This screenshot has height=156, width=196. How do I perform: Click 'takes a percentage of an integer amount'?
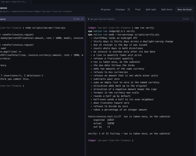click(x=119, y=110)
